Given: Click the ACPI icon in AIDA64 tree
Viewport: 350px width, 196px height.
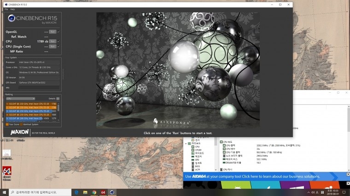Looking at the screenshot, I should 193,169.
